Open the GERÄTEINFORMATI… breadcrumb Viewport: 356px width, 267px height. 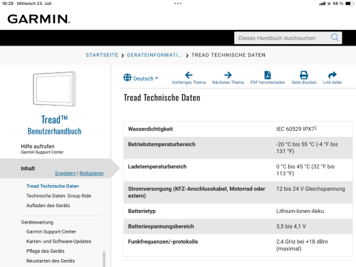click(x=154, y=55)
